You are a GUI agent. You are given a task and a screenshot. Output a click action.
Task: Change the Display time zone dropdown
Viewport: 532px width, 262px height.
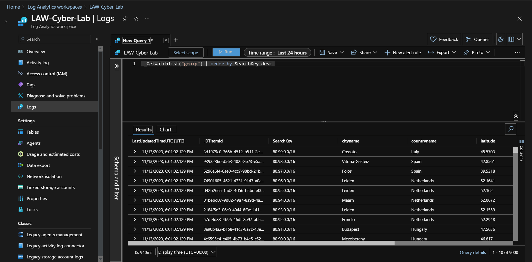tap(187, 252)
